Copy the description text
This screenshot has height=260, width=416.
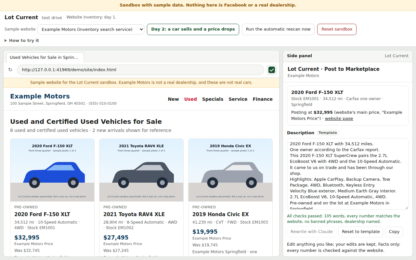394,232
